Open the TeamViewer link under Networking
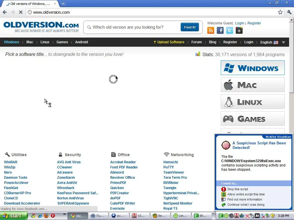The width and height of the screenshot is (294, 220). (174, 172)
